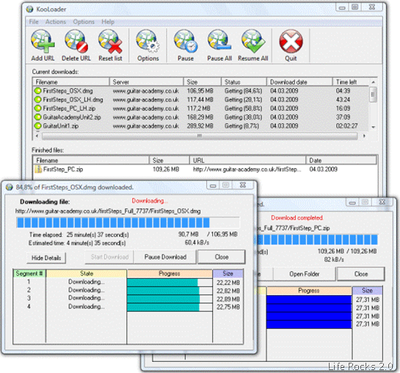Viewport: 400px width, 373px height.
Task: Select the GuitarUnit1.zip download row
Action: tap(200, 126)
